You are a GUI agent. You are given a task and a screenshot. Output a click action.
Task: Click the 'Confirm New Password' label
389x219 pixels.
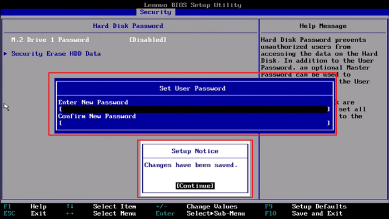click(x=97, y=116)
